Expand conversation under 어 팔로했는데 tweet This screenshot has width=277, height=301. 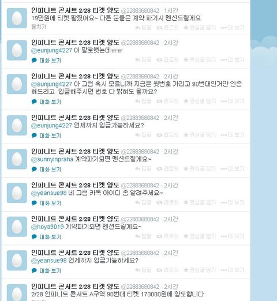coord(46,61)
